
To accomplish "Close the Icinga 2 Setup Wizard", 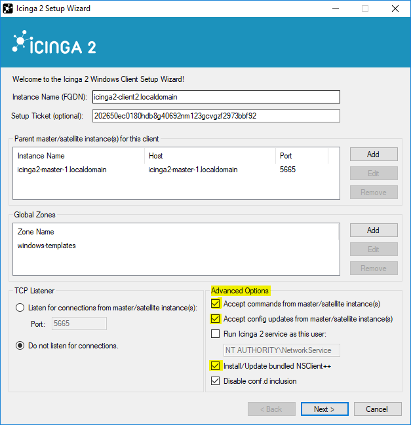I will pyautogui.click(x=395, y=9).
